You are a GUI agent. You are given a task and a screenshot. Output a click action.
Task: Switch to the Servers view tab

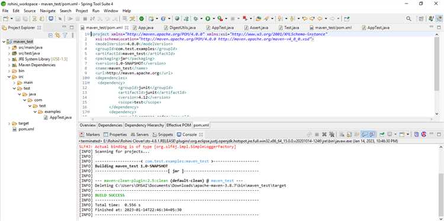tap(139, 135)
